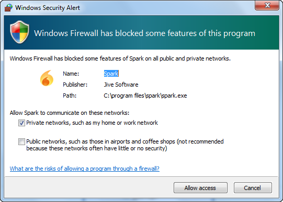Click the Allow access button
283x202 pixels.
tap(200, 188)
